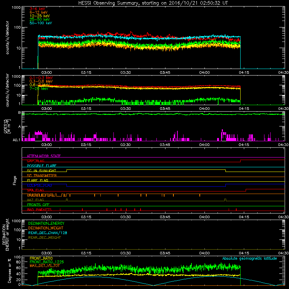289x289 pixels.
Task: Select the Absolute geomagnetic latitude label
Action: (250, 258)
